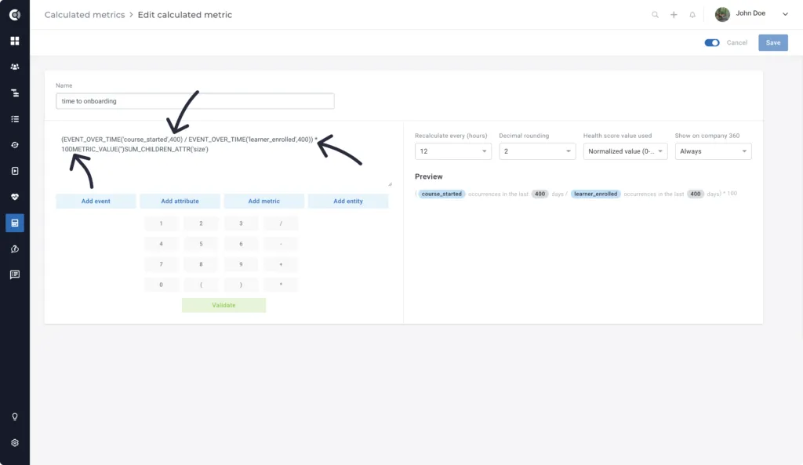This screenshot has height=465, width=803.
Task: Click keypad digit 4
Action: [161, 244]
